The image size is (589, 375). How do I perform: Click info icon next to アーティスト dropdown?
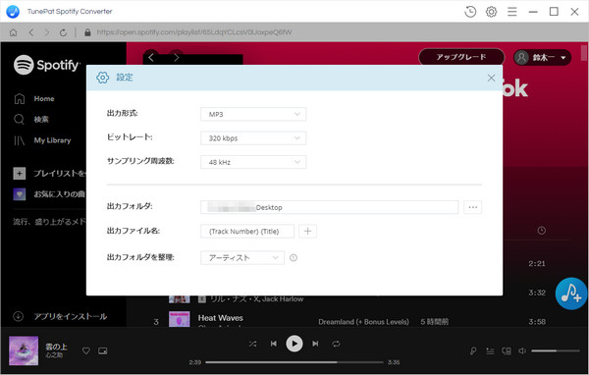pos(294,258)
